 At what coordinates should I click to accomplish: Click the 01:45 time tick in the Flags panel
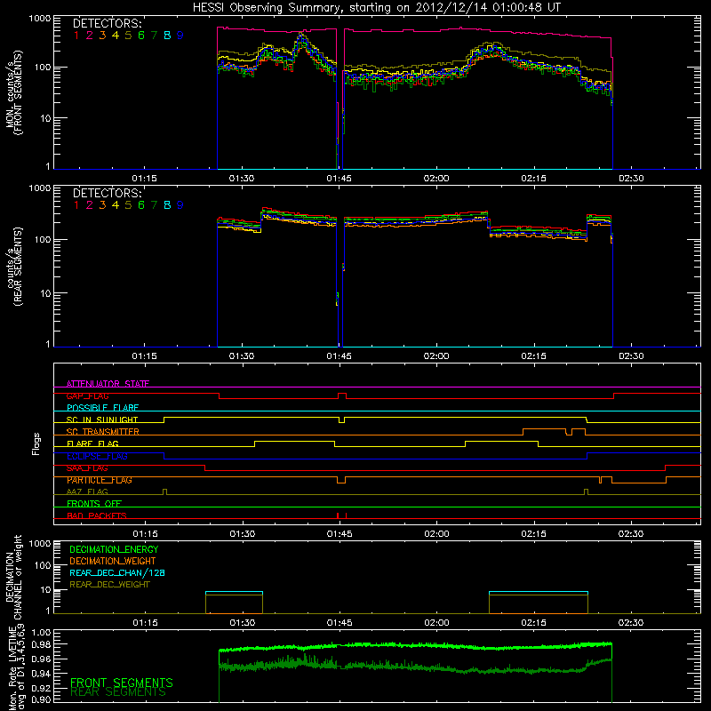click(340, 534)
